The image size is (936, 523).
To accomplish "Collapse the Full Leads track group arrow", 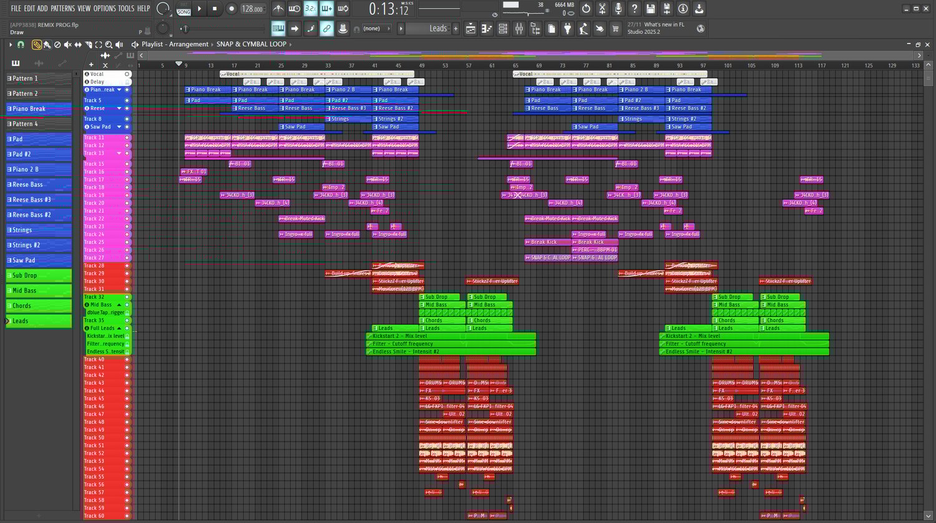I will click(119, 328).
